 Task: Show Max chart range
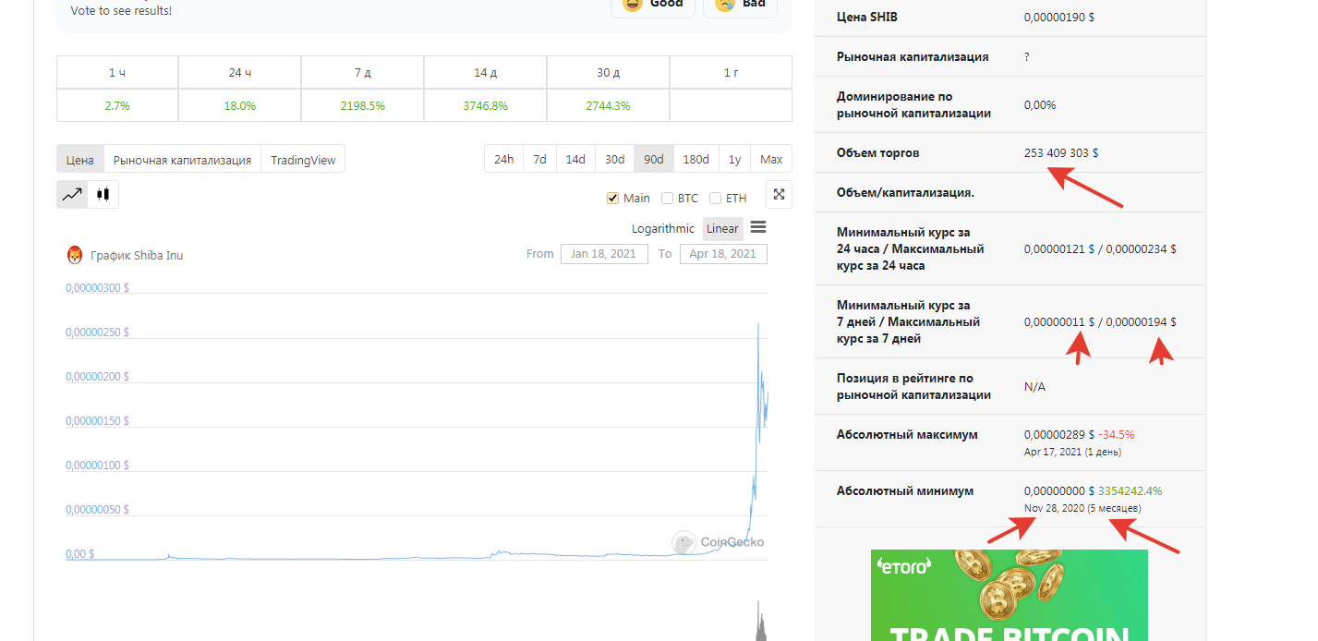tap(771, 159)
